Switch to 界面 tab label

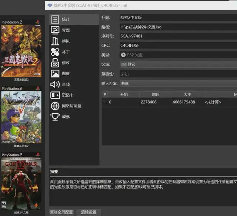pyautogui.click(x=66, y=30)
